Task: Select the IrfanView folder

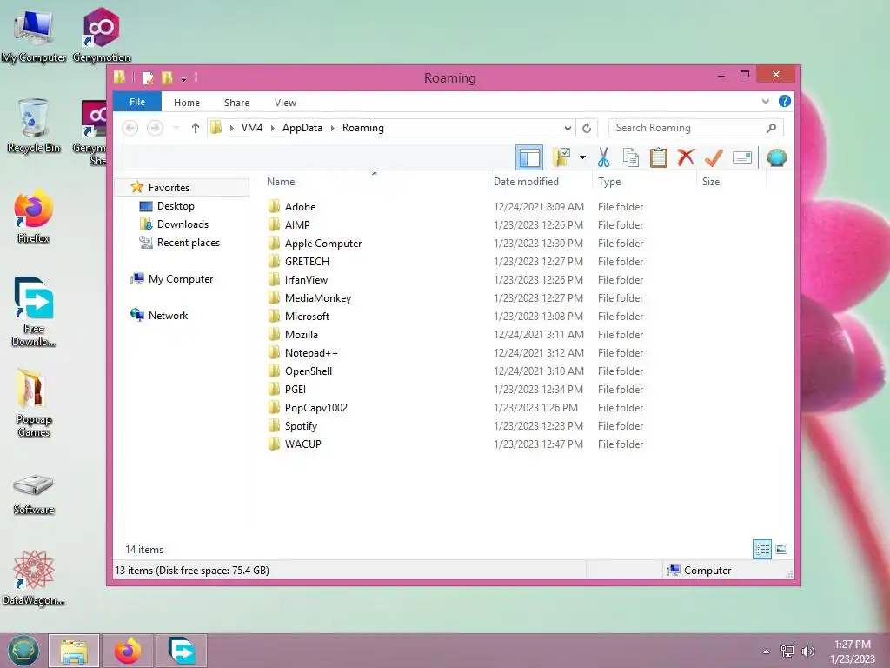Action: click(306, 279)
